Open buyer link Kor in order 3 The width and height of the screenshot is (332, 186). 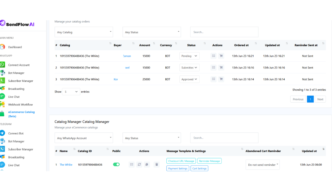(116, 79)
